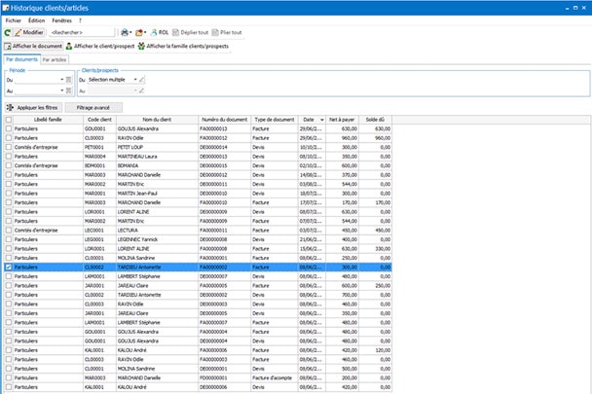Select the LAMBERT Stéphane DE00000007 name cell

157,276
